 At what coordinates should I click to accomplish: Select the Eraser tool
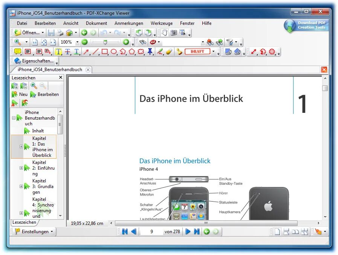[169, 52]
